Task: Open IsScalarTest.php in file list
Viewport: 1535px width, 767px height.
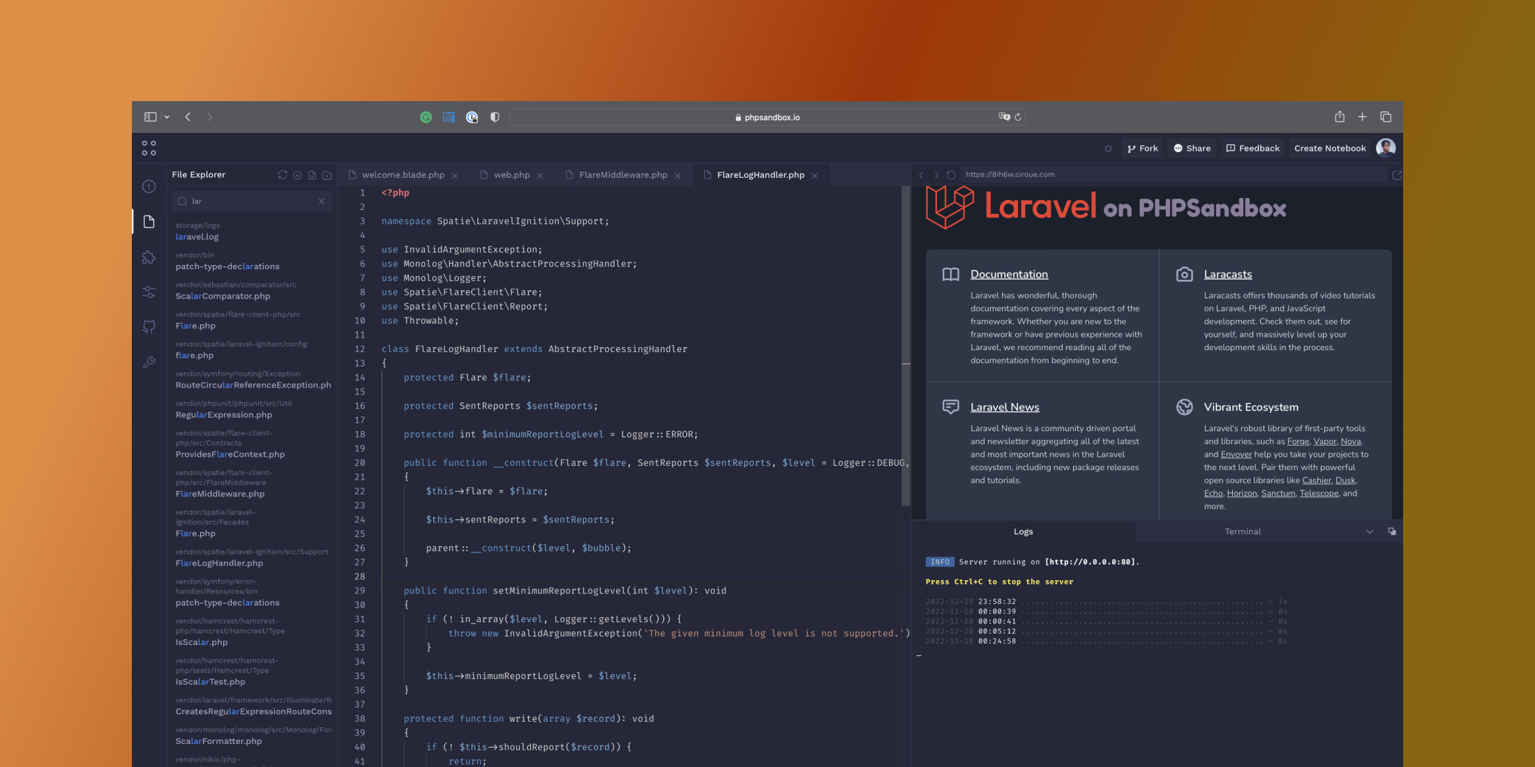Action: coord(210,682)
